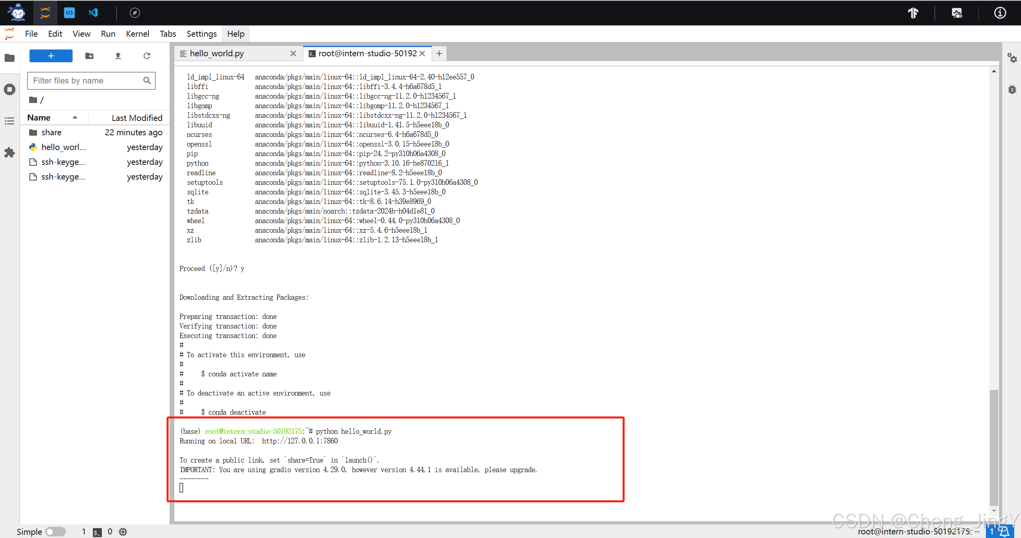Add a new tab with plus button

click(439, 53)
